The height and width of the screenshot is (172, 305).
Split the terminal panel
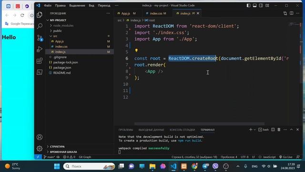pyautogui.click(x=273, y=129)
